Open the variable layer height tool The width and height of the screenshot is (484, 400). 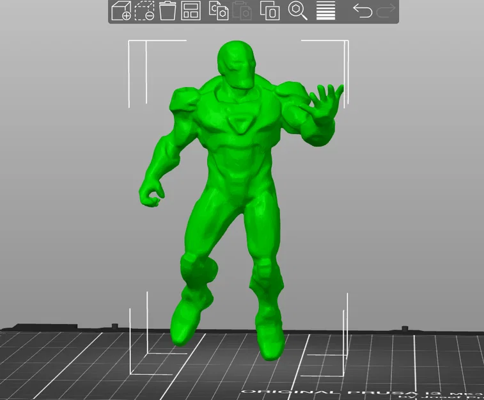pyautogui.click(x=326, y=11)
